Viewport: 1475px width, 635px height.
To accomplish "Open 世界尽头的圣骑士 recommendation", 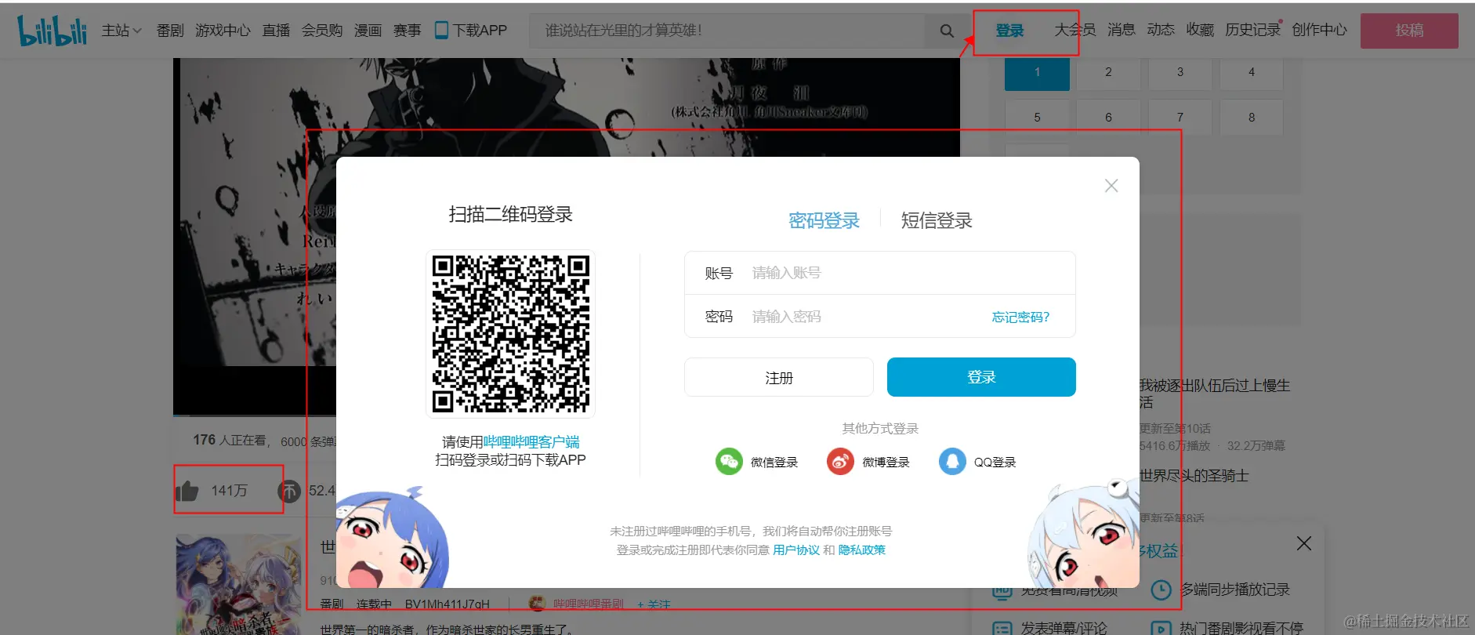I will click(x=1194, y=476).
